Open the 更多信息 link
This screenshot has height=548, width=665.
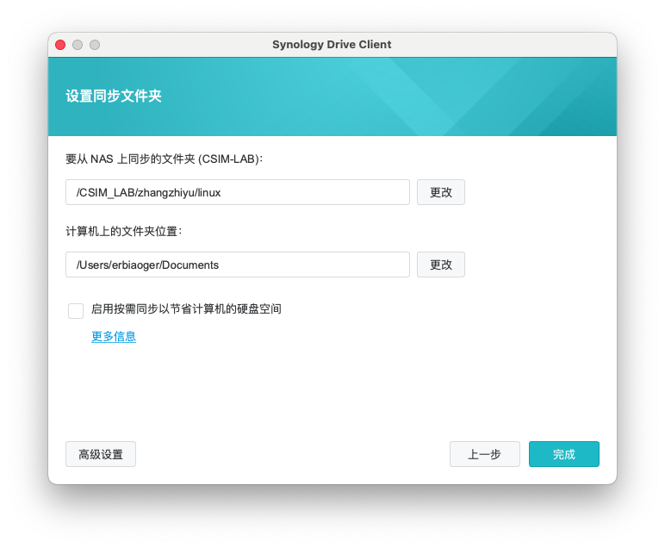[114, 336]
